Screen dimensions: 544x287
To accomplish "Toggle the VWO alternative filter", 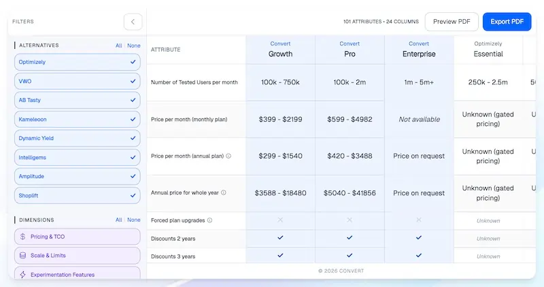I will (x=78, y=81).
